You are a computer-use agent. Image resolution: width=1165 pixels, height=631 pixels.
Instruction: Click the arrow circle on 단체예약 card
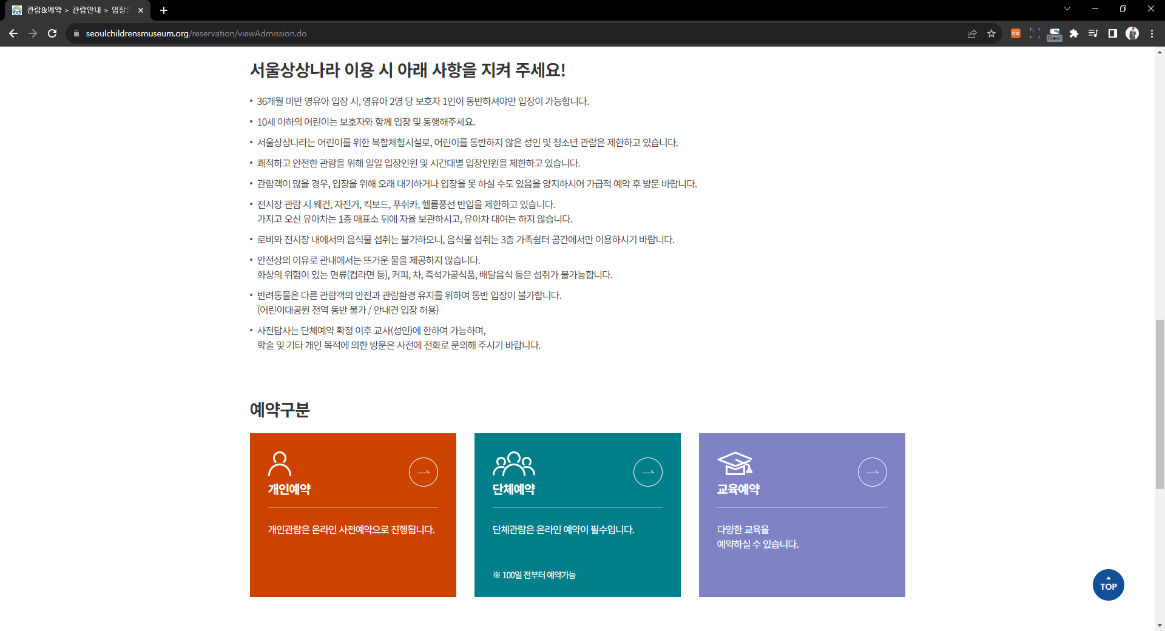click(x=648, y=472)
